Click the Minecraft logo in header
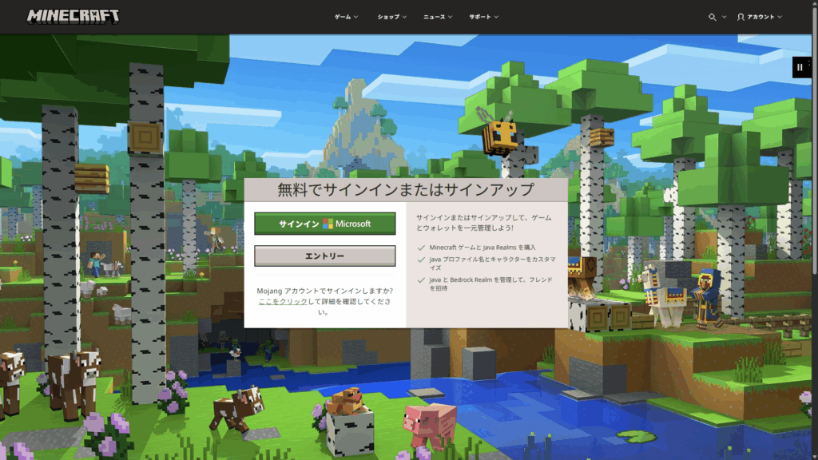Screen dimensions: 818x460 (x=73, y=17)
